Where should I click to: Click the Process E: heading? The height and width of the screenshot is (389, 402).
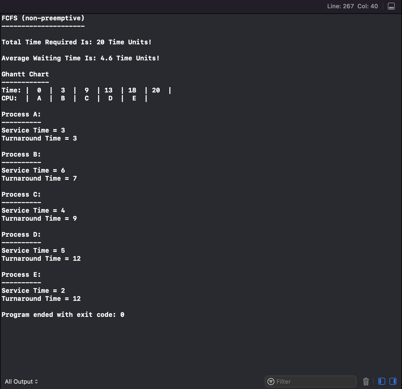pos(21,274)
